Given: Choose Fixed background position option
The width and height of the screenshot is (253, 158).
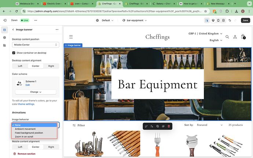Looking at the screenshot, I should click(34, 133).
